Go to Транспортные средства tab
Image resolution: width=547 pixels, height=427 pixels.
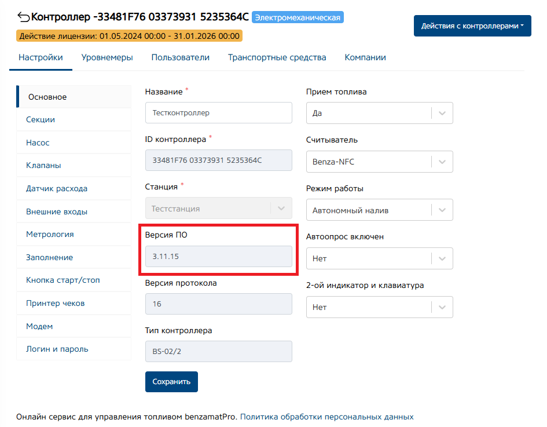coord(277,57)
